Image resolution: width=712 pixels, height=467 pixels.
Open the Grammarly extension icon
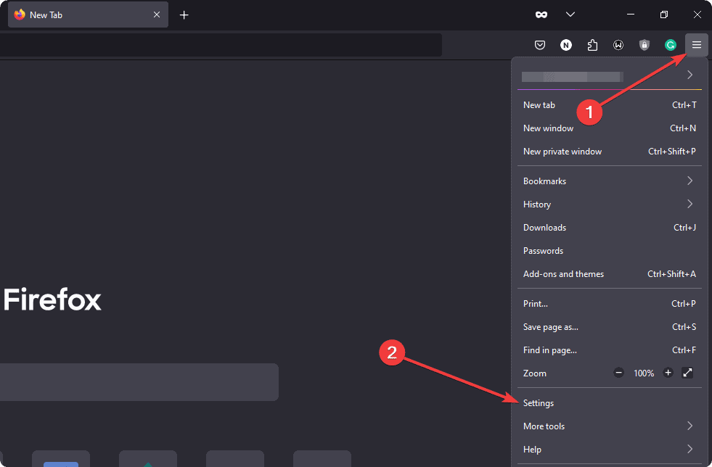[670, 44]
